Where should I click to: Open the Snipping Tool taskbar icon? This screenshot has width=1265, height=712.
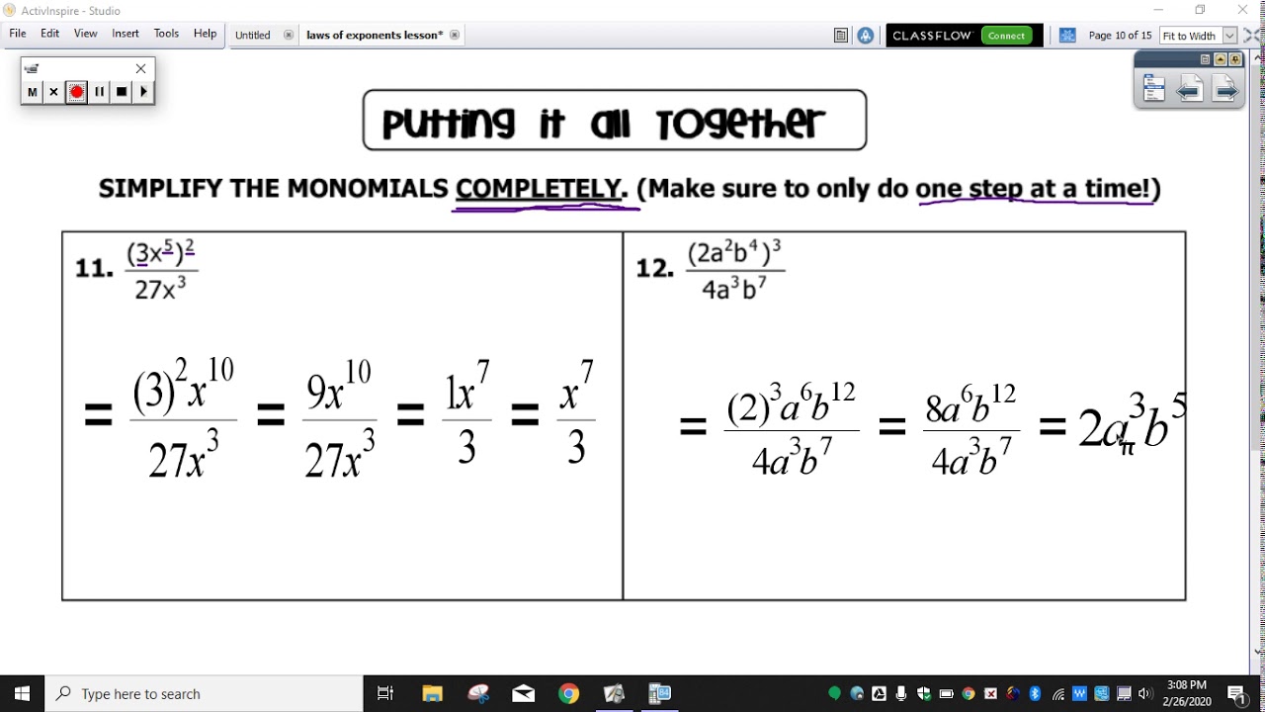point(478,693)
